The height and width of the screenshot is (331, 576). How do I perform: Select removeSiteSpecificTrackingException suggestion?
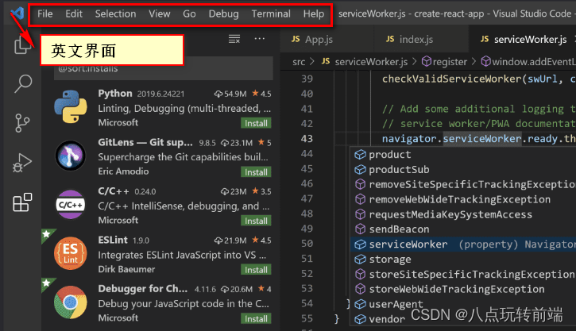[x=463, y=184]
